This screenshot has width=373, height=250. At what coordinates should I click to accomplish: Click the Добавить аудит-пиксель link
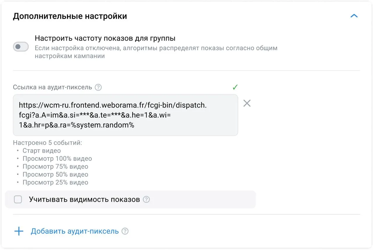click(x=75, y=231)
